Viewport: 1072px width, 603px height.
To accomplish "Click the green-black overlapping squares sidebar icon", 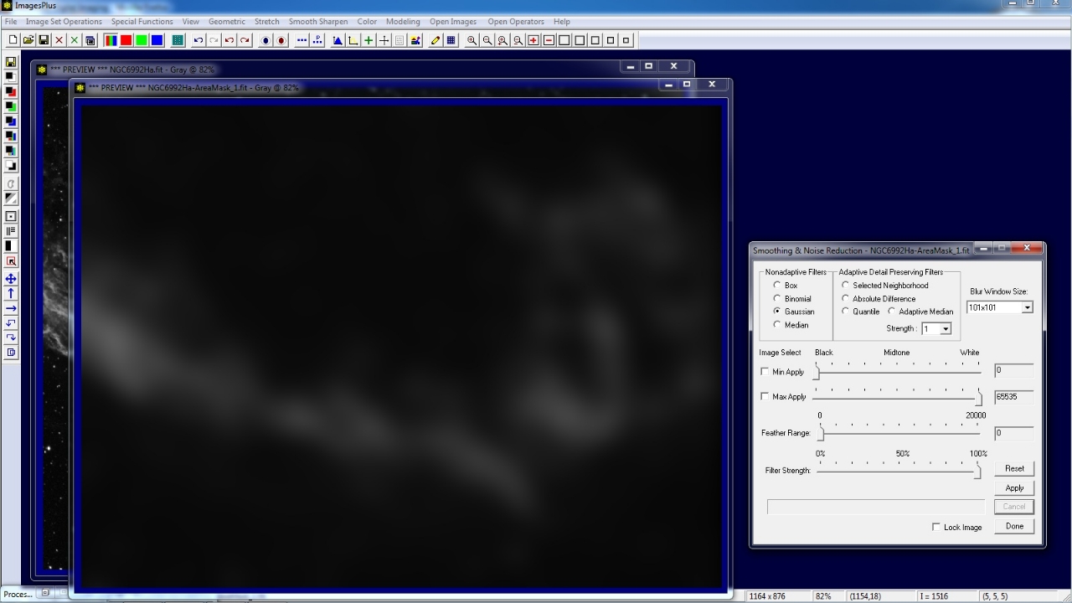I will (x=11, y=106).
